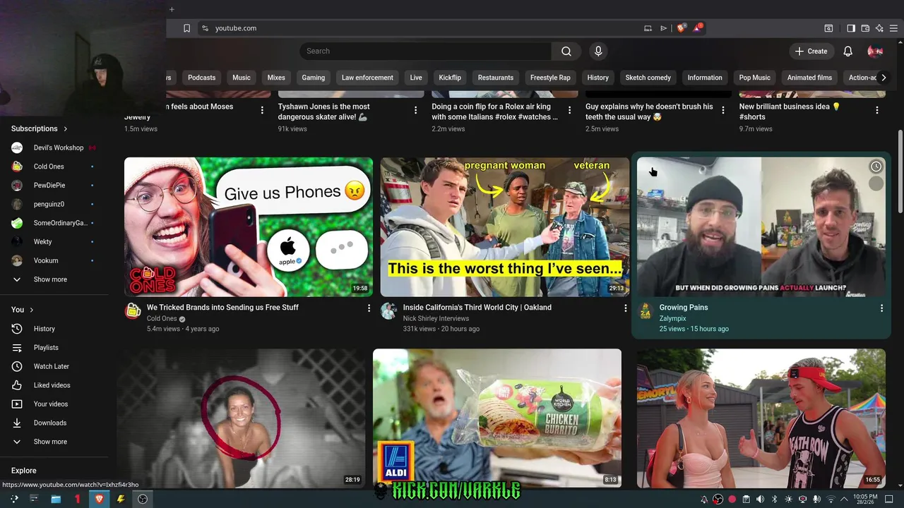The image size is (904, 508).
Task: Open the clock showing 10:05 PM
Action: coord(865,499)
